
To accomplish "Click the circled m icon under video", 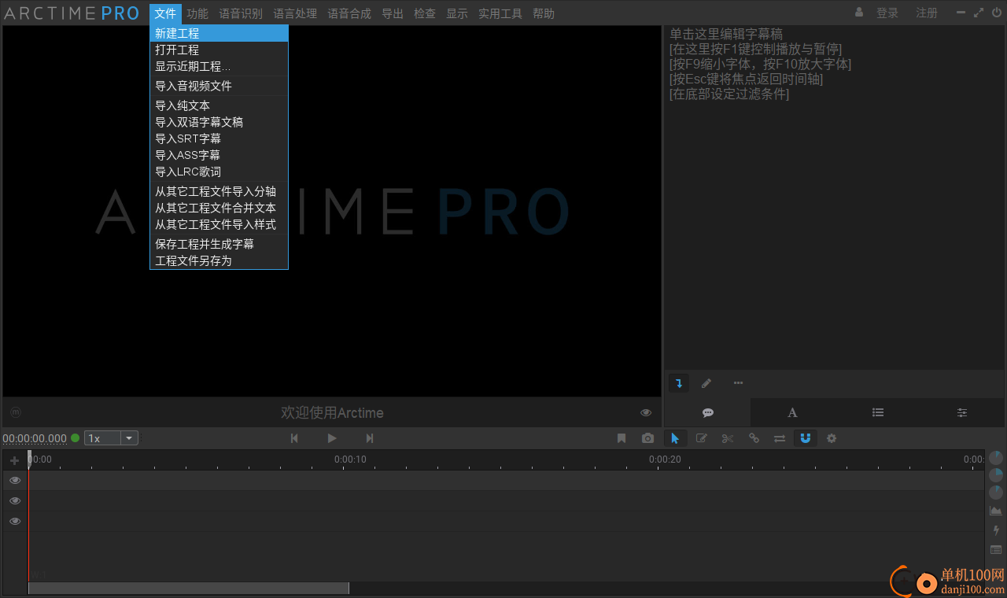I will pyautogui.click(x=16, y=412).
